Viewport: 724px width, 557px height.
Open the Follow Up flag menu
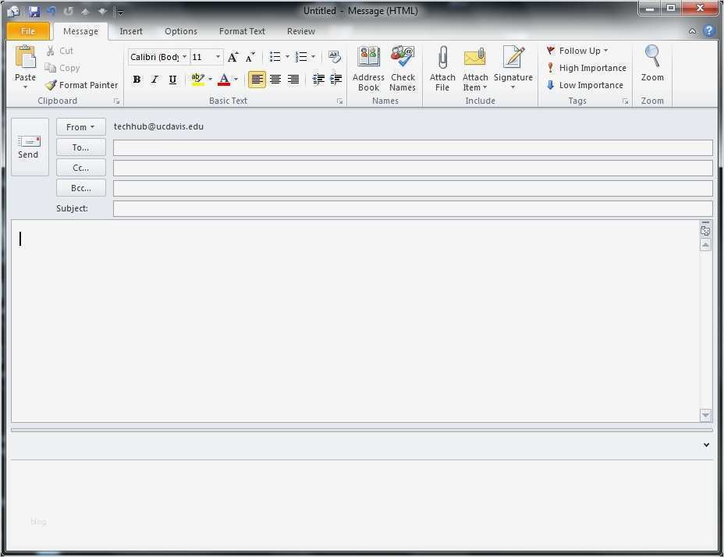[x=577, y=51]
